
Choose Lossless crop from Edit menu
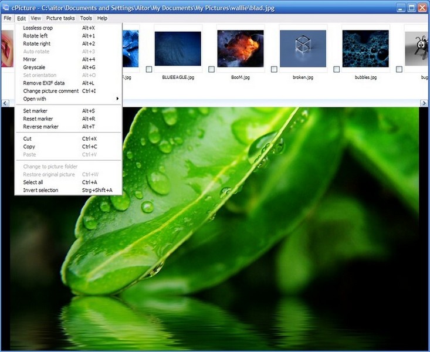coord(68,28)
